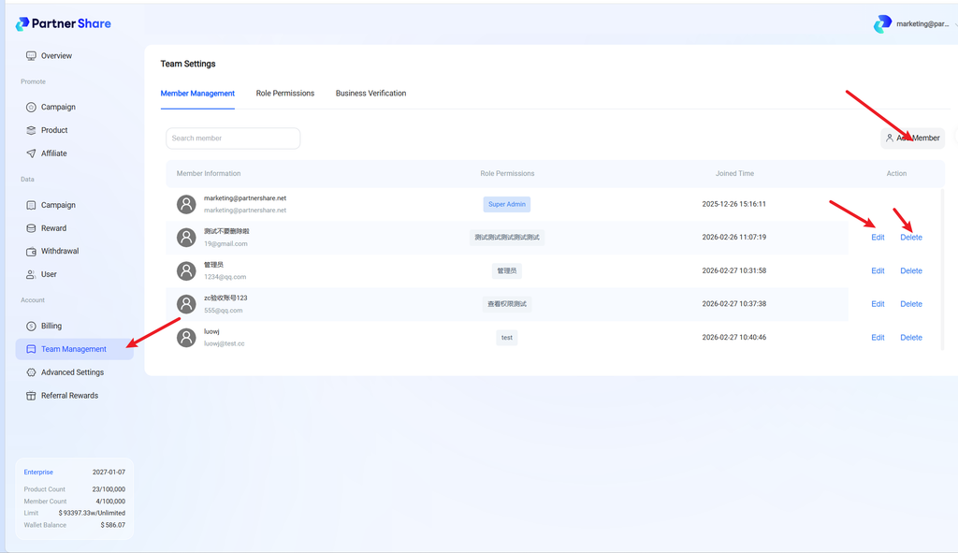Click joined time 2025-12-26 15:16:11
This screenshot has width=958, height=553.
click(733, 204)
